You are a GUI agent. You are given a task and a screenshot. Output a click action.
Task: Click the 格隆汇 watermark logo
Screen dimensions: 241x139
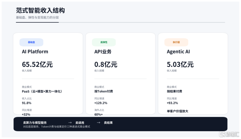coord(229,134)
